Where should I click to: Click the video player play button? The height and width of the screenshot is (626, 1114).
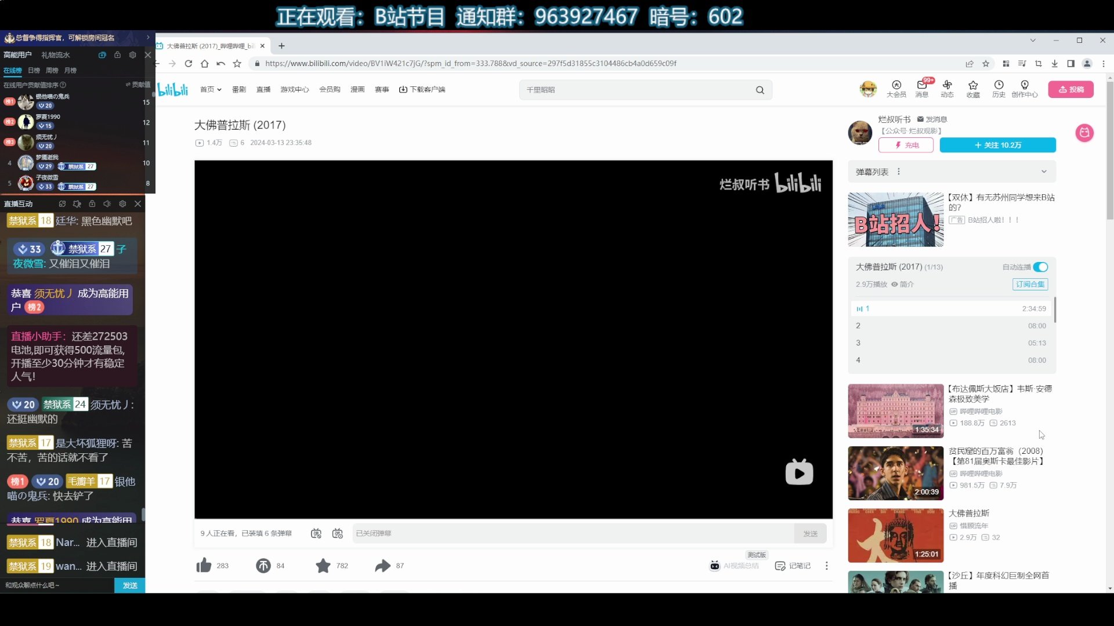click(x=799, y=472)
